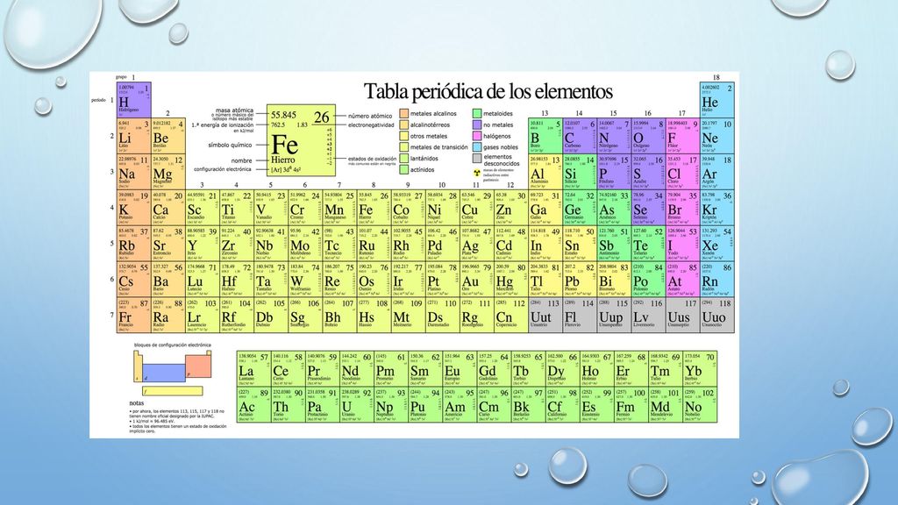Click the gold (Au) element cell
Viewport: 898px width, 505px height.
coord(477,279)
